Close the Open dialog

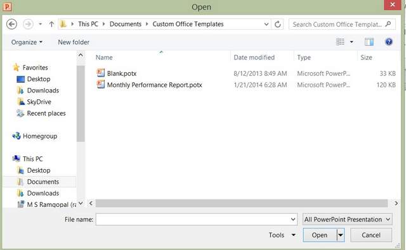393,5
